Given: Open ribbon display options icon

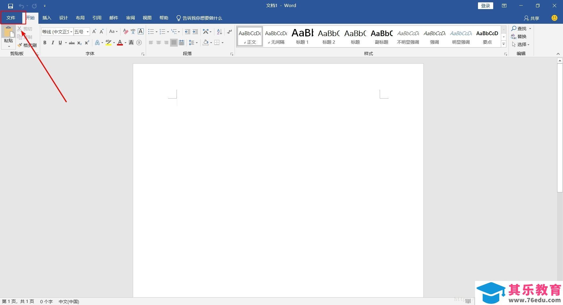Looking at the screenshot, I should pos(504,6).
